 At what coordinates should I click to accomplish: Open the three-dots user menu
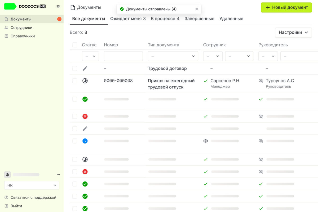pos(58,175)
